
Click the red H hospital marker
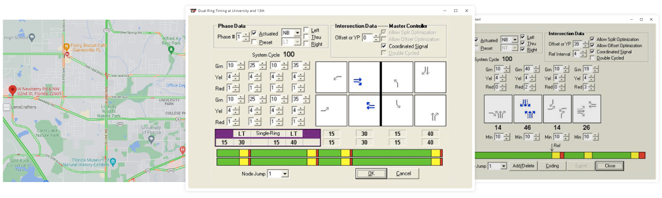coord(183,150)
